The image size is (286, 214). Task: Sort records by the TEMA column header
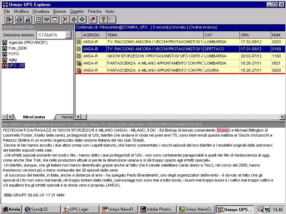155,35
